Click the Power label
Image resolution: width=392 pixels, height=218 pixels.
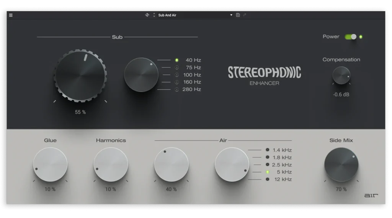pyautogui.click(x=331, y=37)
